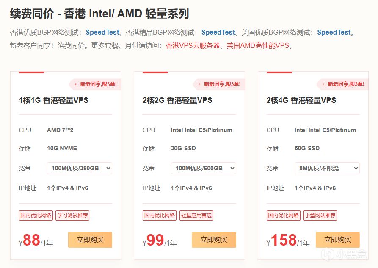Click the 小型网站推荐 tag
Screen dimensions: 378x268
[x=320, y=216]
